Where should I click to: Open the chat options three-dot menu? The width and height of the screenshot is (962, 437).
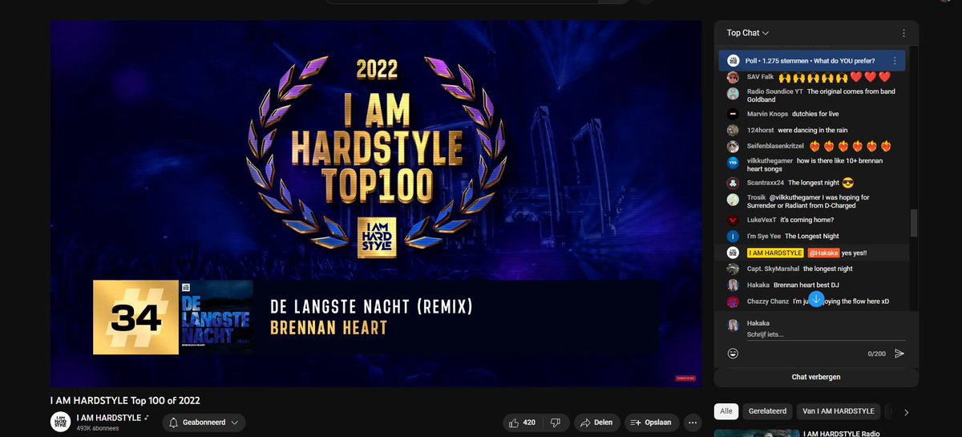903,33
